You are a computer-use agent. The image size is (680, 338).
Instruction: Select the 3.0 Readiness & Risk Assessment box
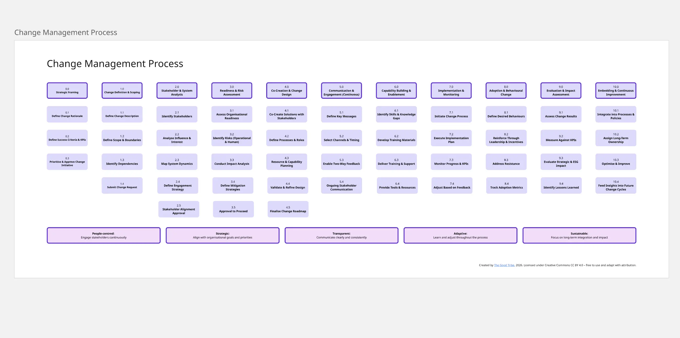[x=231, y=90]
